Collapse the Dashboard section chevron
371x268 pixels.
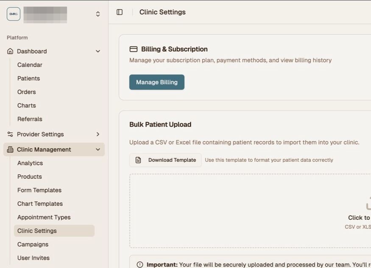tap(98, 51)
